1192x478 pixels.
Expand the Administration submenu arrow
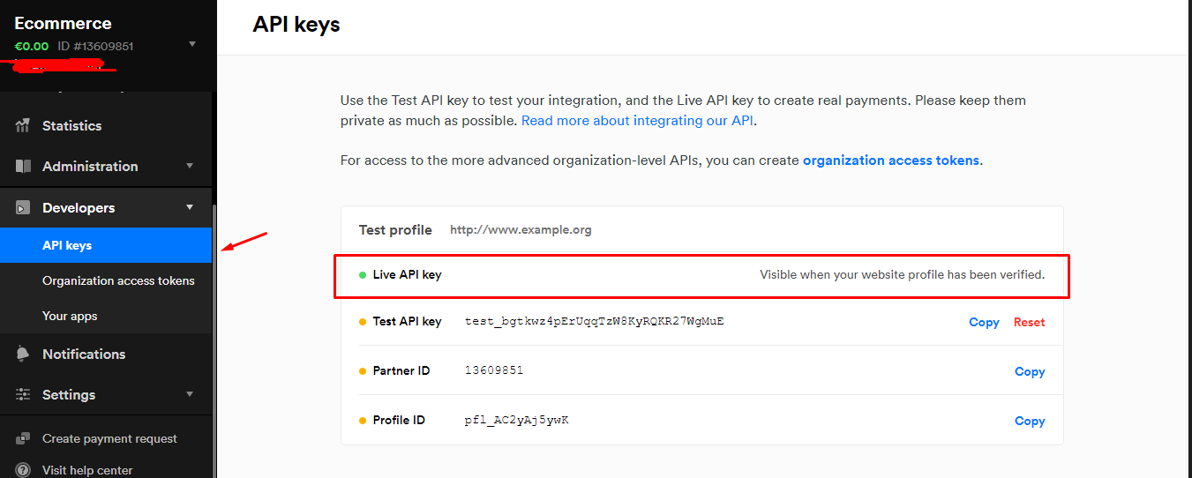189,166
